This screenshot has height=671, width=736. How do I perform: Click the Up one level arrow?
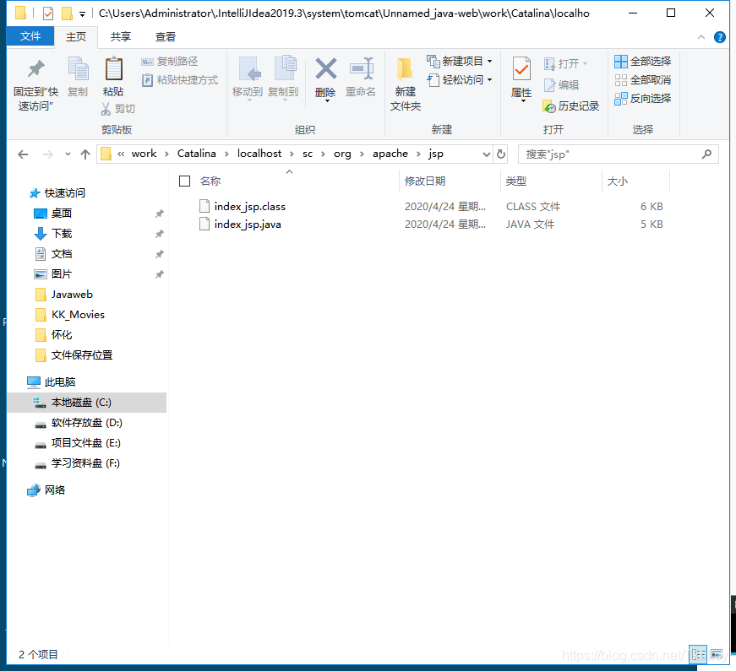coord(85,154)
